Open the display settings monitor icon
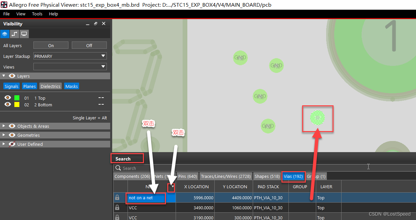Viewport: 416px width, 220px height. 24,34
